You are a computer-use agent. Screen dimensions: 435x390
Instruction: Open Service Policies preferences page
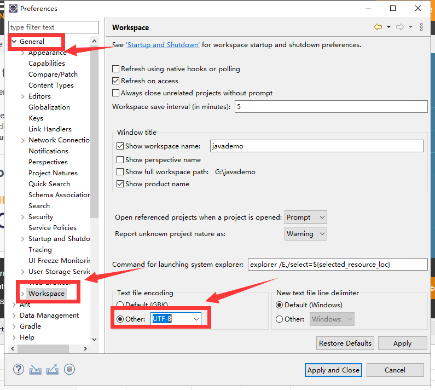[x=53, y=228]
